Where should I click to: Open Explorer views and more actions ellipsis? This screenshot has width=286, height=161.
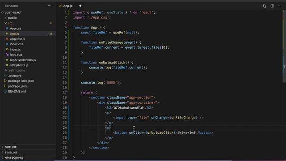point(50,6)
